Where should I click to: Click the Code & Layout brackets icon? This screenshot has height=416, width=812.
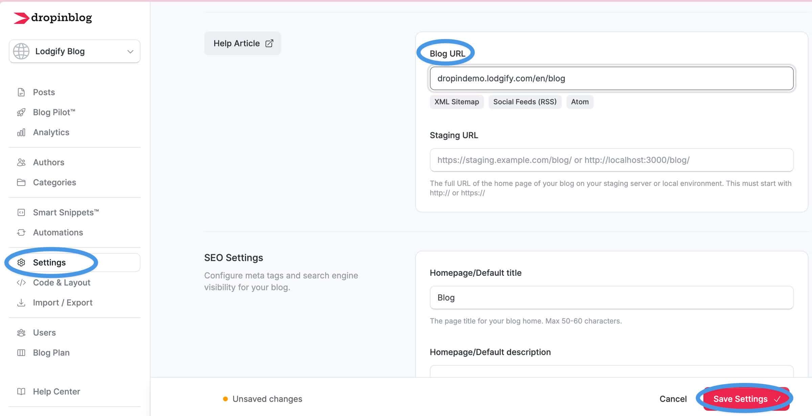click(x=21, y=283)
